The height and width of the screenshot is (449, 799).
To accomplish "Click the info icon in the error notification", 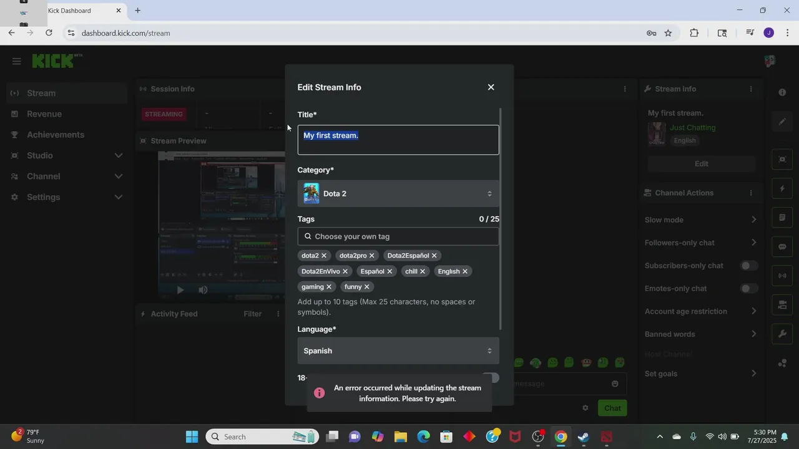I will tap(319, 393).
